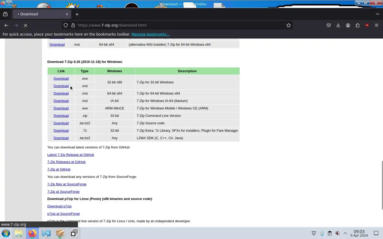Click the Description column header

[187, 71]
